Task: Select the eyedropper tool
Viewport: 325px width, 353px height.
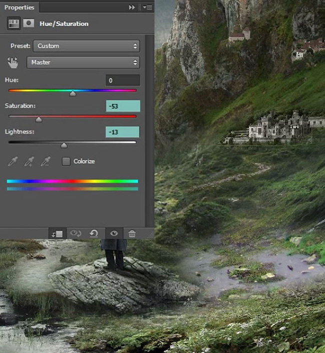Action: pyautogui.click(x=13, y=161)
